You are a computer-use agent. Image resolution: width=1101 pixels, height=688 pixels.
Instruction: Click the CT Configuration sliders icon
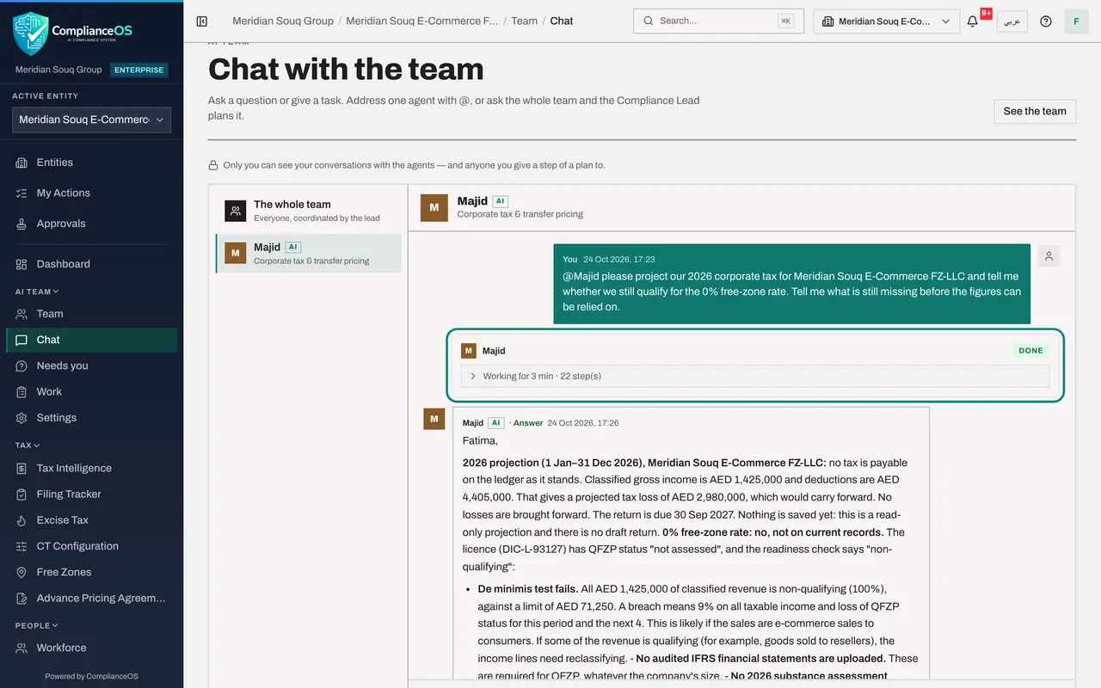point(22,546)
